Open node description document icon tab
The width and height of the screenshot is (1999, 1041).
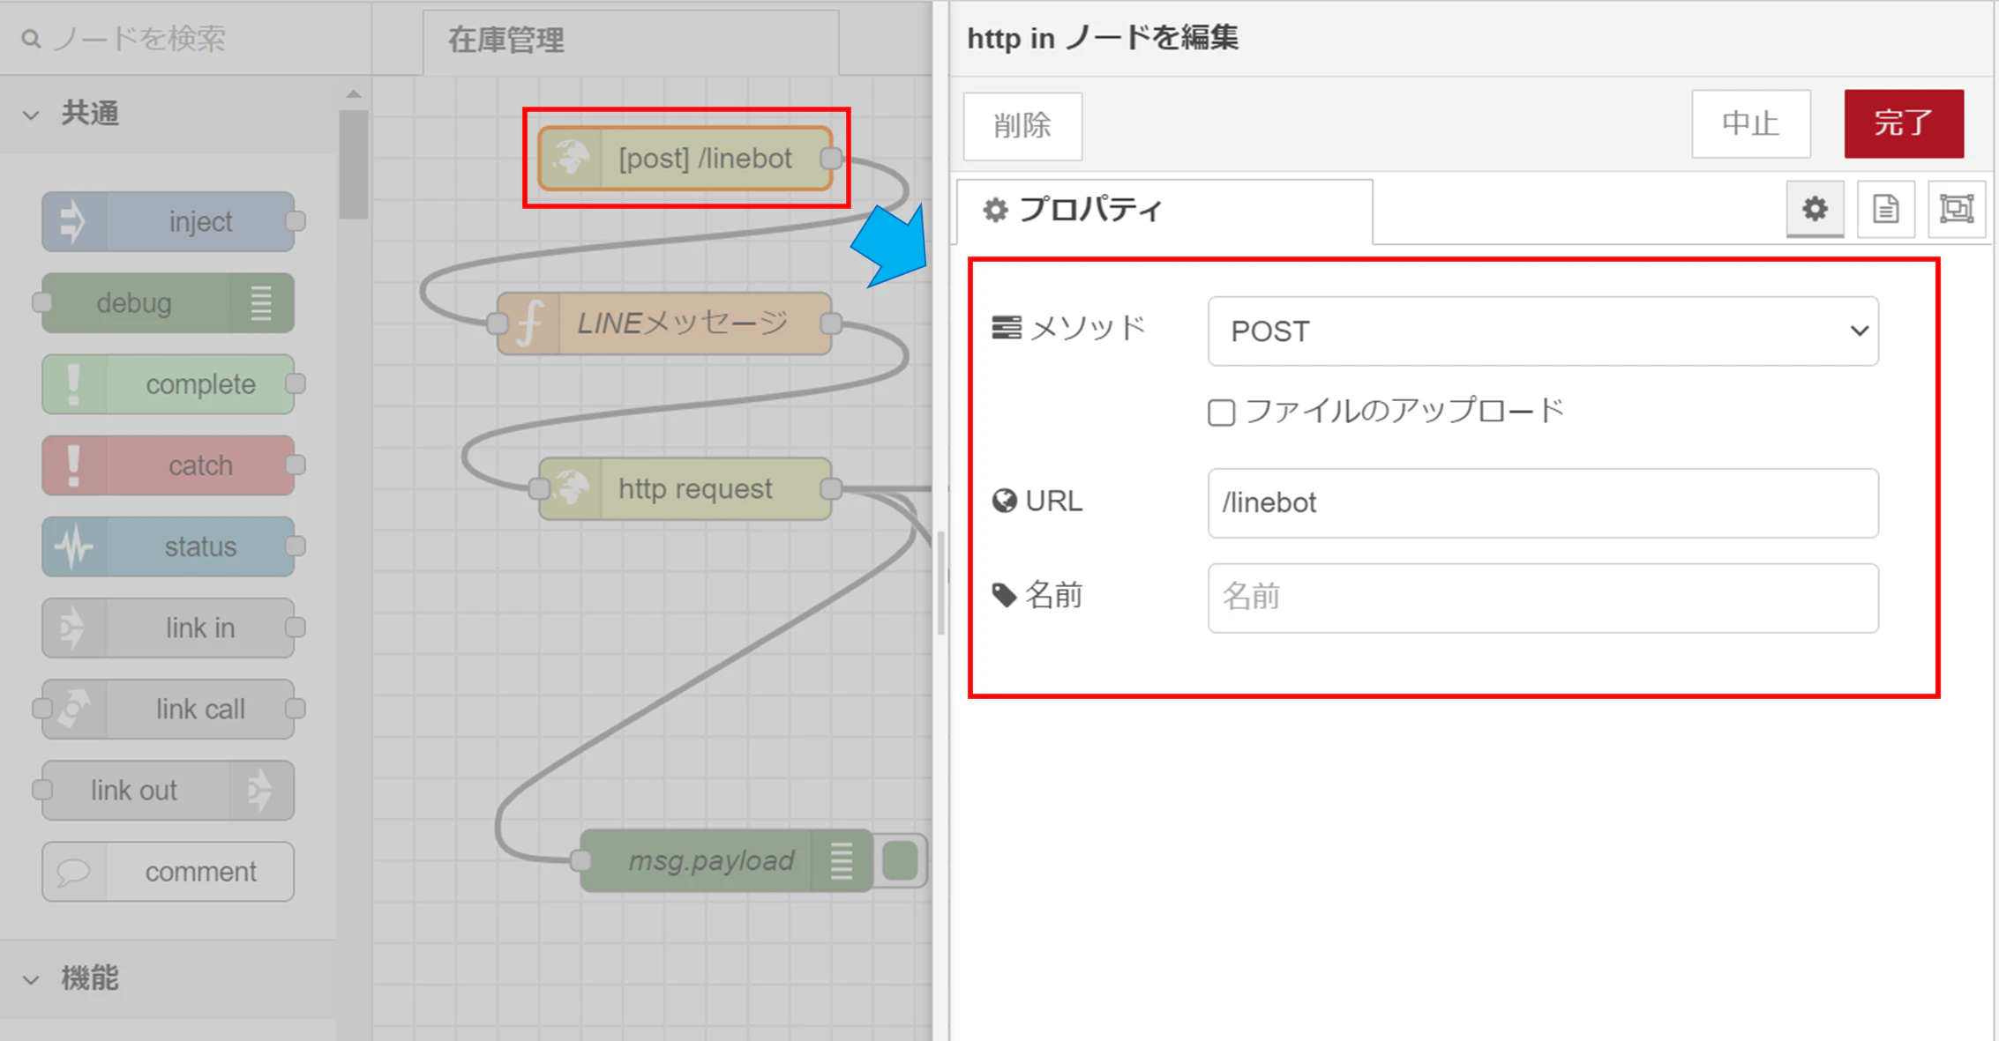pyautogui.click(x=1885, y=209)
